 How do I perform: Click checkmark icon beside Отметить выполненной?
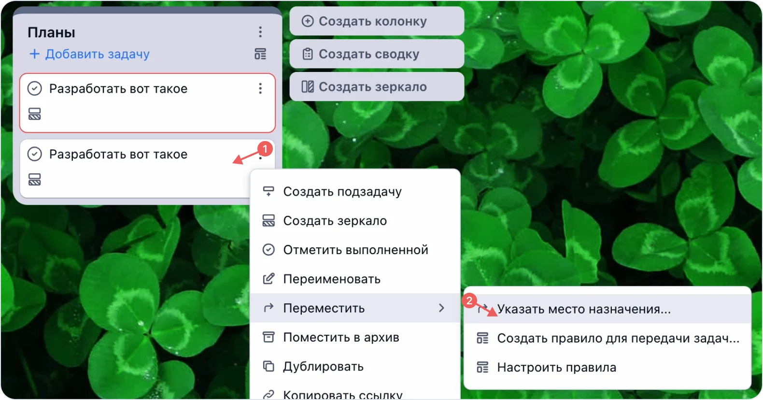click(x=268, y=249)
